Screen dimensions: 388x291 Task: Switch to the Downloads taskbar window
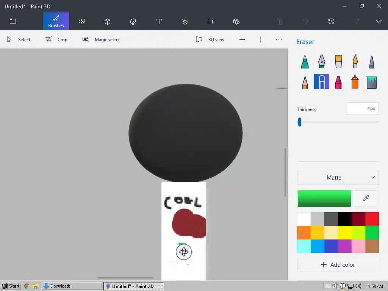[x=72, y=286]
